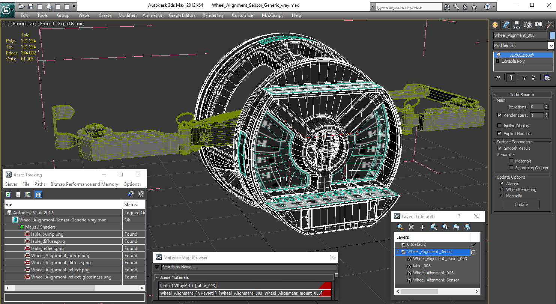This screenshot has height=304, width=556.
Task: Click Status column header in Asset Tracking
Action: tap(134, 205)
